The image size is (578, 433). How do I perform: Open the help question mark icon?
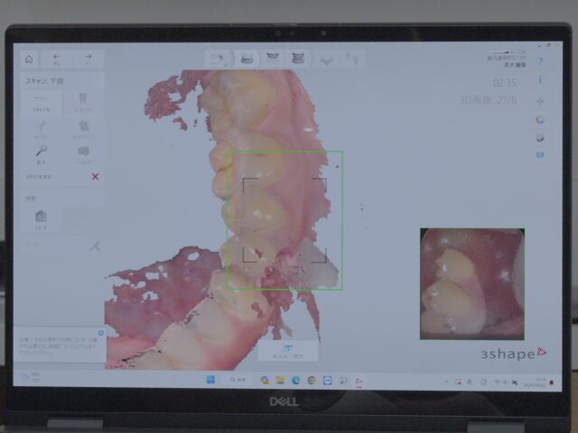tap(540, 61)
